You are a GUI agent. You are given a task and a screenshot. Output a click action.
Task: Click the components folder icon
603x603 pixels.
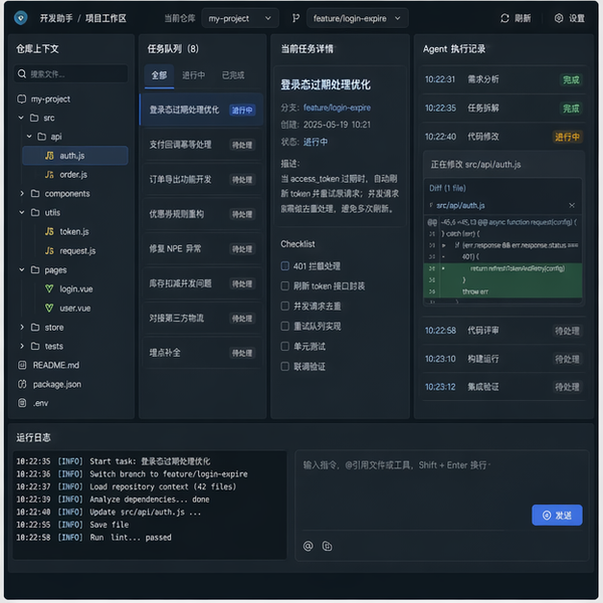point(35,193)
